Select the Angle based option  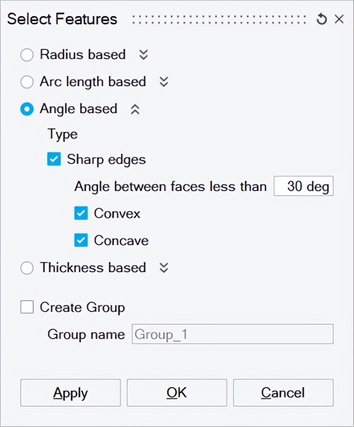click(27, 109)
